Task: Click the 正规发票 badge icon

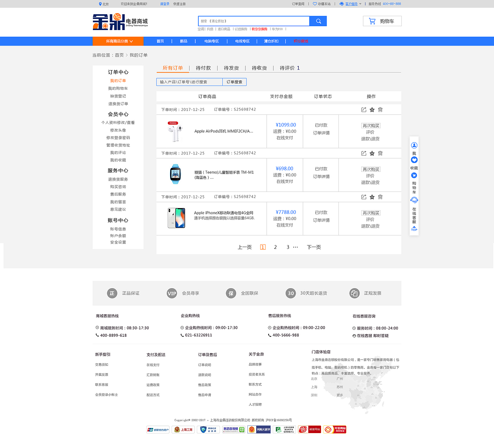Action: point(354,293)
